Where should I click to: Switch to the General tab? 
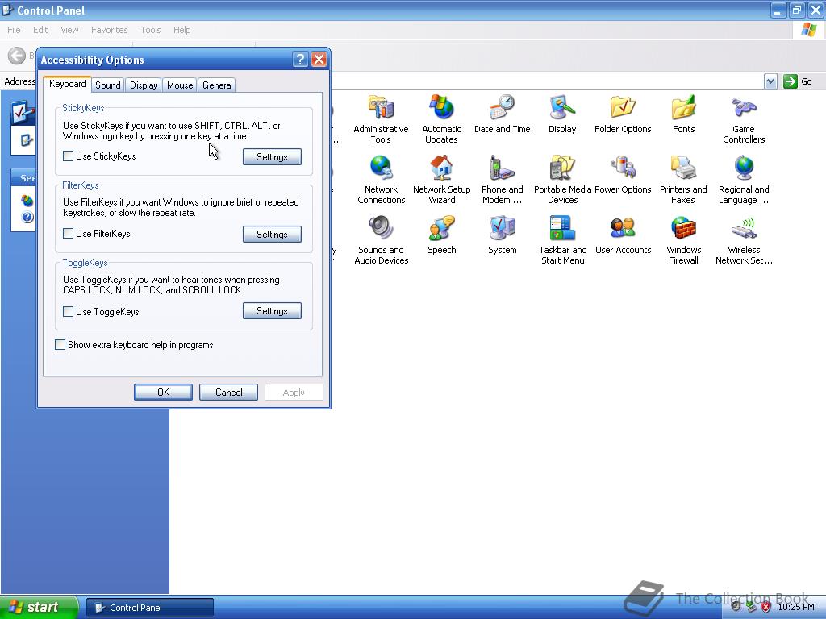pos(218,85)
